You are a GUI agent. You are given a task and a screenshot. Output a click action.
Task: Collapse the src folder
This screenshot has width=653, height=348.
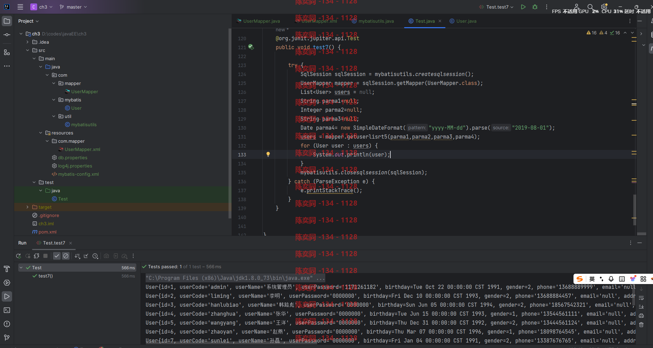(x=28, y=50)
